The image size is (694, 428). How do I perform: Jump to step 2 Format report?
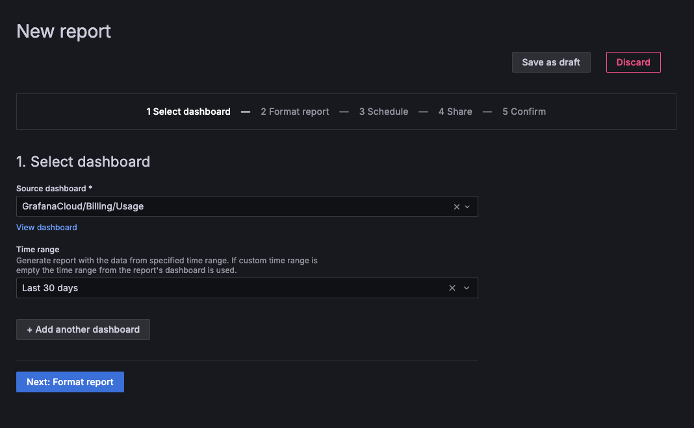click(295, 112)
